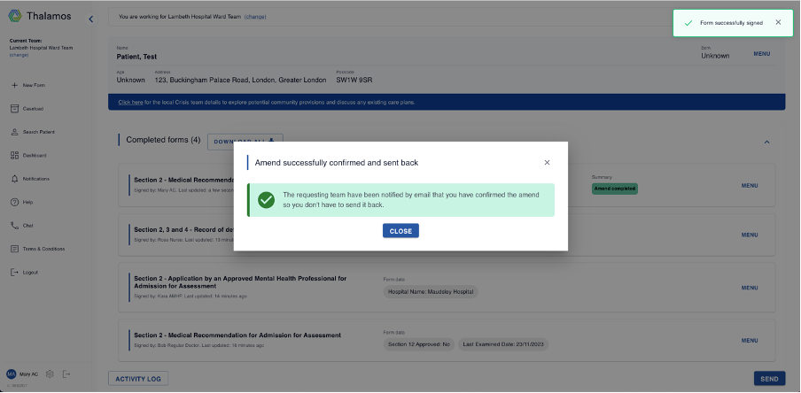Open Search Patient in the sidebar
Image resolution: width=801 pixels, height=393 pixels.
pos(39,132)
